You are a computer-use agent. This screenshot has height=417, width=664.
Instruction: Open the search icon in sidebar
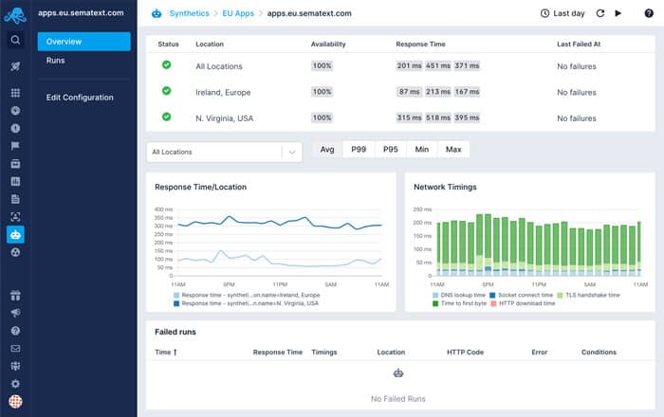coord(15,40)
